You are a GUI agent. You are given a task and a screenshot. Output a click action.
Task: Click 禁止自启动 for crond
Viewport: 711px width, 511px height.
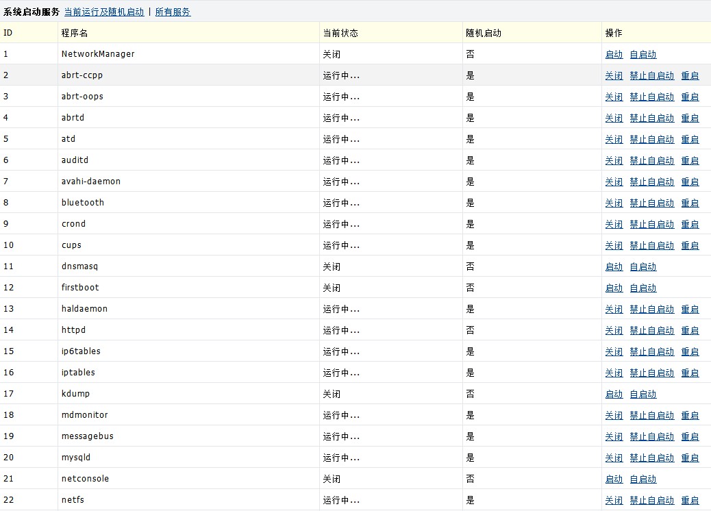click(651, 225)
